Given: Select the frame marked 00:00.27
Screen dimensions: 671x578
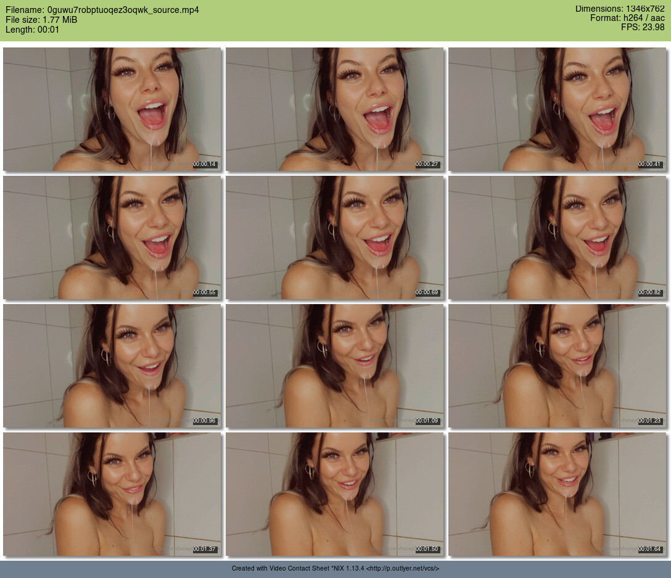Looking at the screenshot, I should (x=334, y=109).
